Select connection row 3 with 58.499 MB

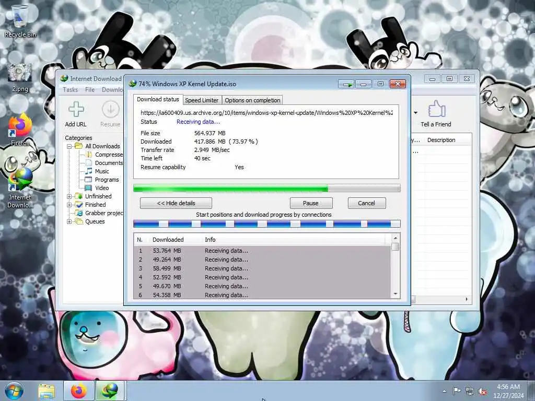pos(262,268)
